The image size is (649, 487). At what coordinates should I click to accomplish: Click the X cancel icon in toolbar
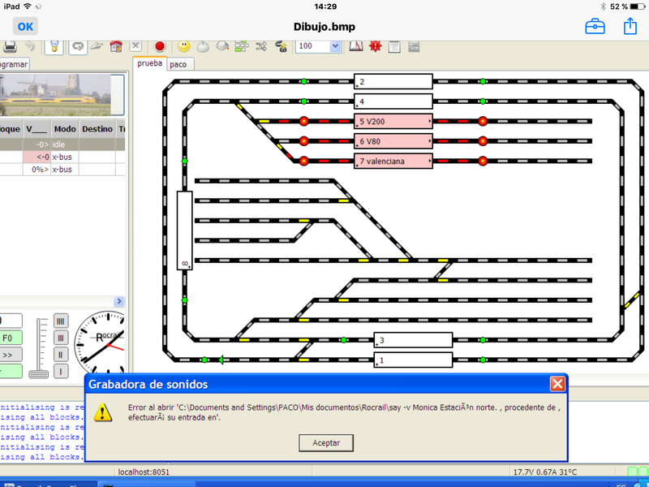coord(135,46)
